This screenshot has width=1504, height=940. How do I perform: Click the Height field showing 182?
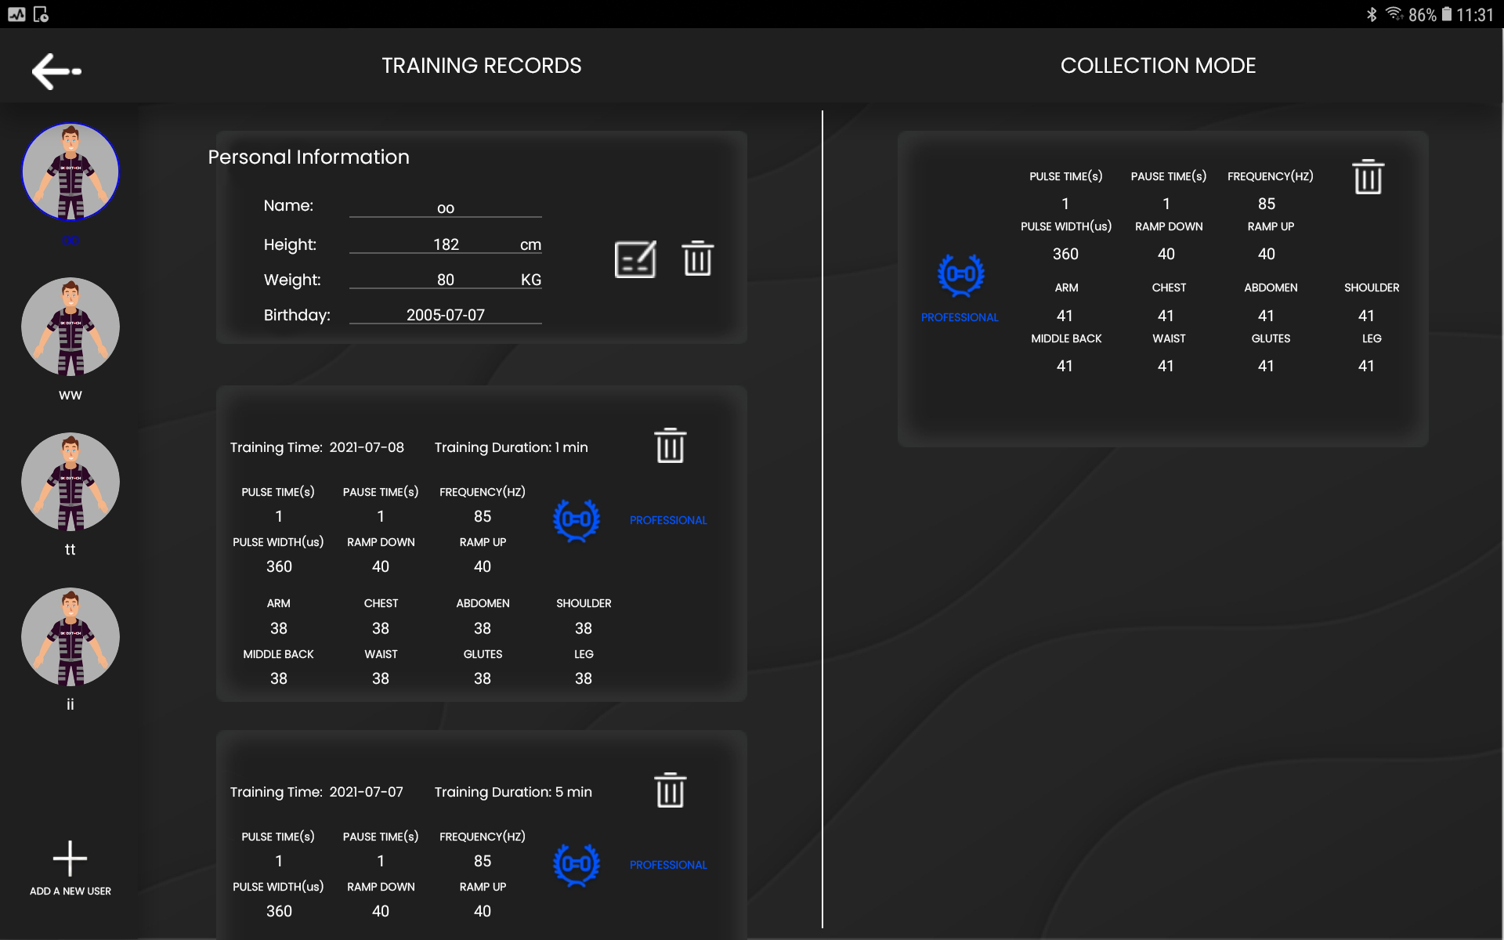[445, 244]
